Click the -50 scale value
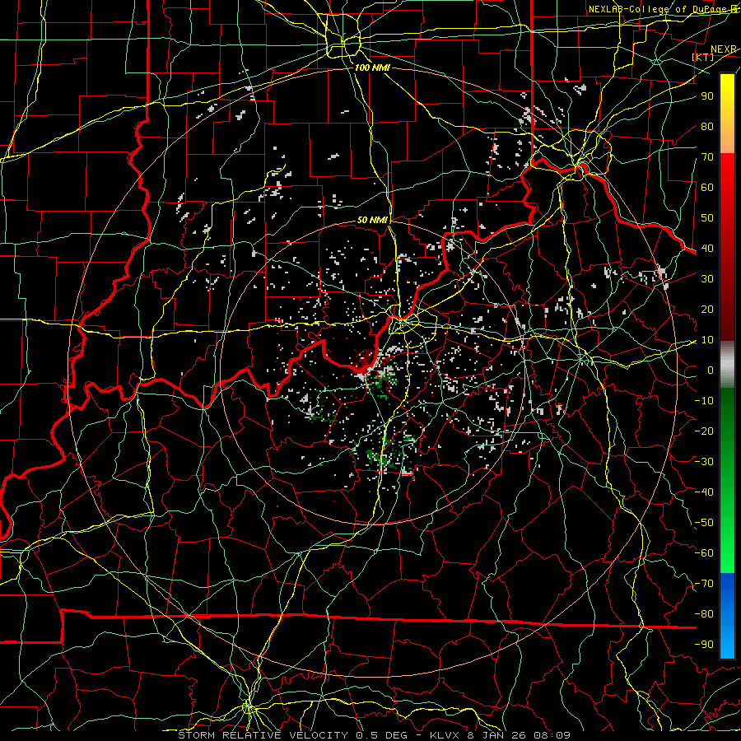The width and height of the screenshot is (741, 741). (x=704, y=523)
